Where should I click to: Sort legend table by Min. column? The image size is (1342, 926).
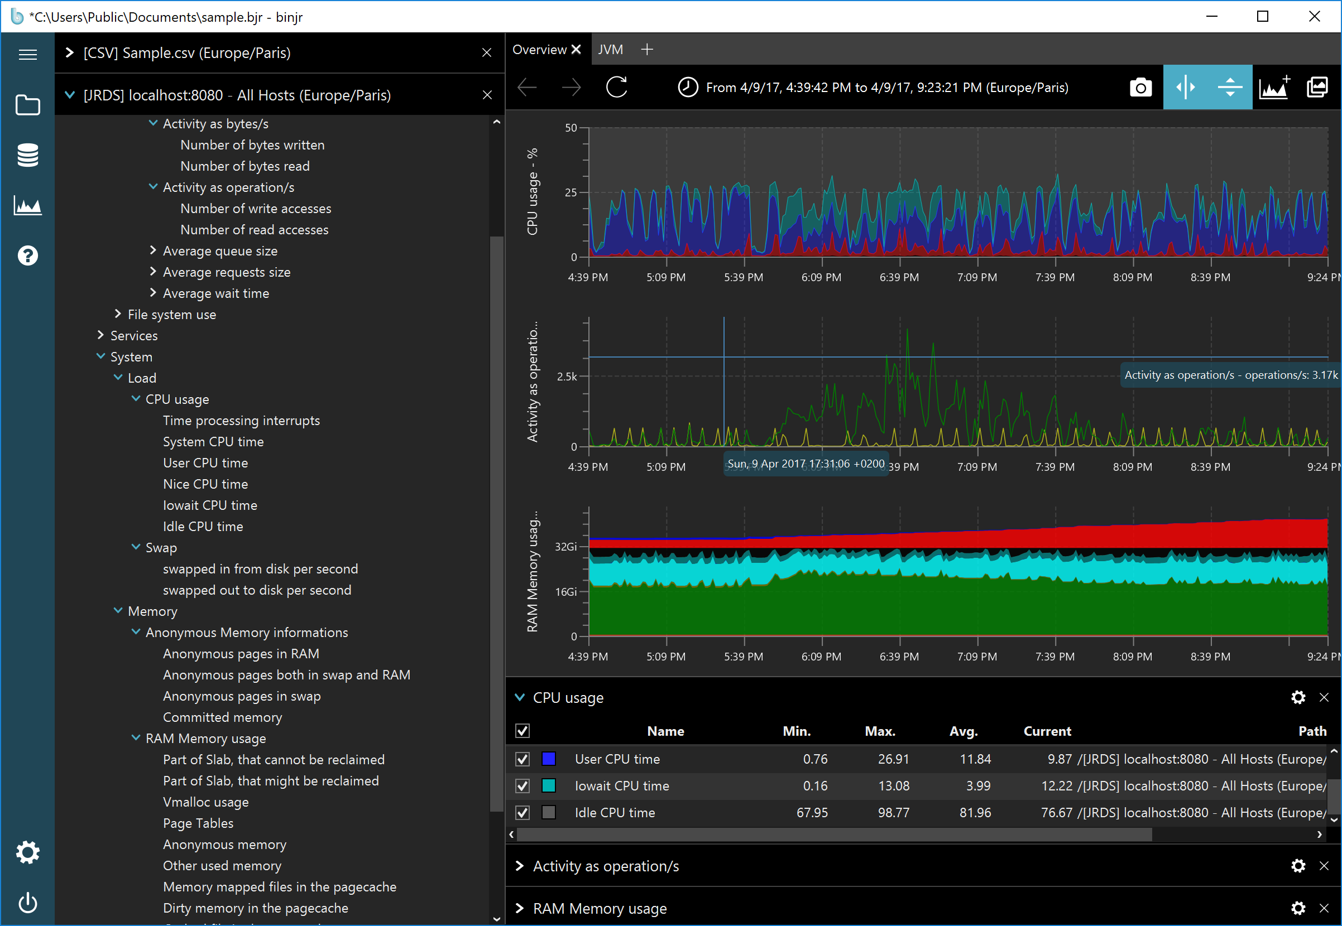point(797,731)
